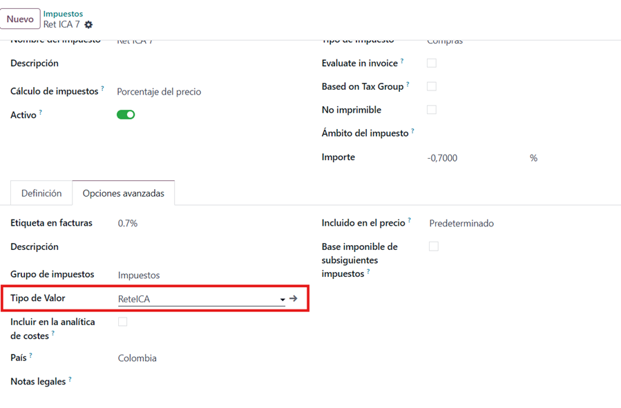Viewport: 621px width, 408px height.
Task: Click the Nuevo button
Action: (x=20, y=19)
